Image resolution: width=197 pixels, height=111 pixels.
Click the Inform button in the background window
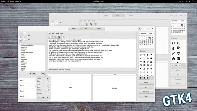click(x=178, y=70)
